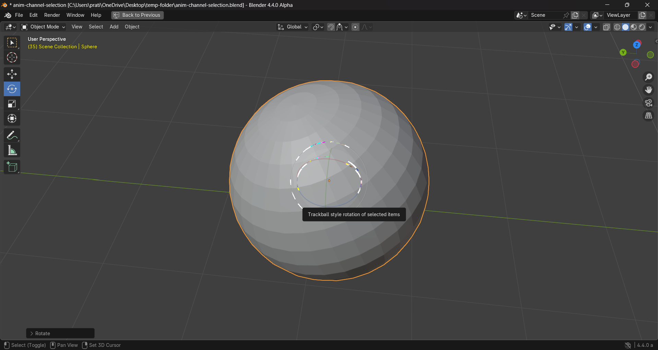Choose the Scale tool
The height and width of the screenshot is (350, 658).
coord(12,104)
